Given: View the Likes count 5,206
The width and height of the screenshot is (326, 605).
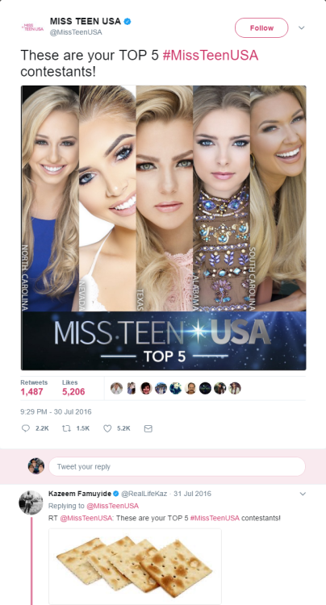Looking at the screenshot, I should click(x=73, y=392).
